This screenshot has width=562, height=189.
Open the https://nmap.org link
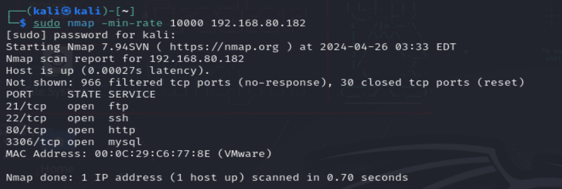(x=224, y=47)
